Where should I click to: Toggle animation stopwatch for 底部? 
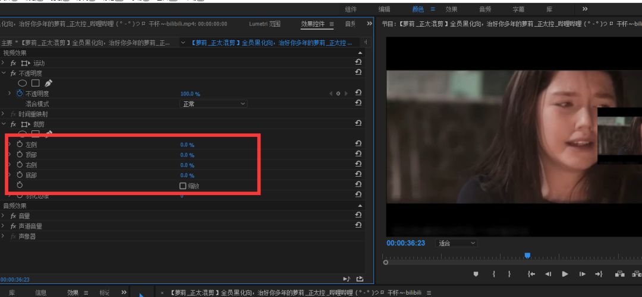click(x=20, y=175)
